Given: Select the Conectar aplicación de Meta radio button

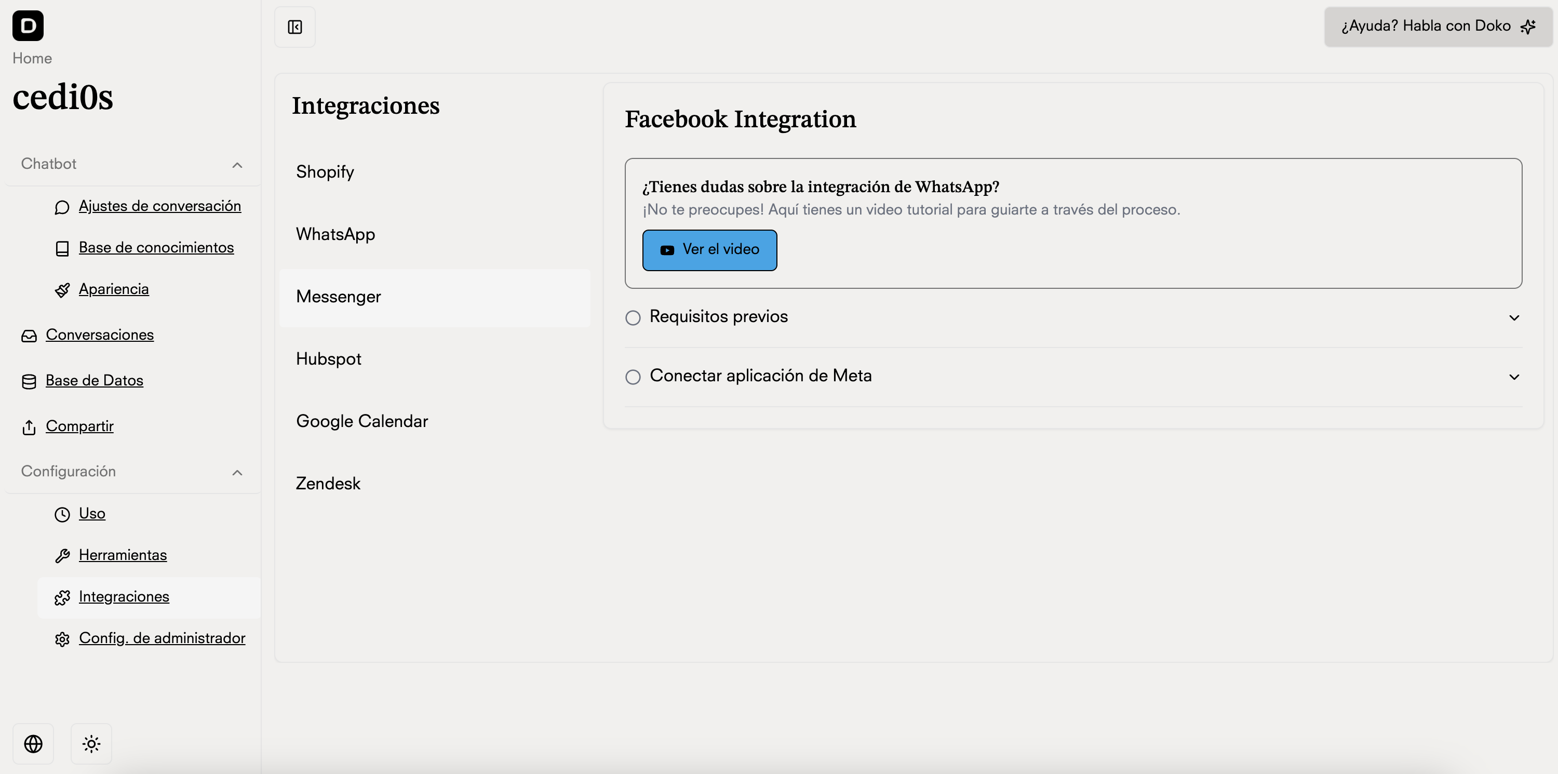Looking at the screenshot, I should [633, 377].
